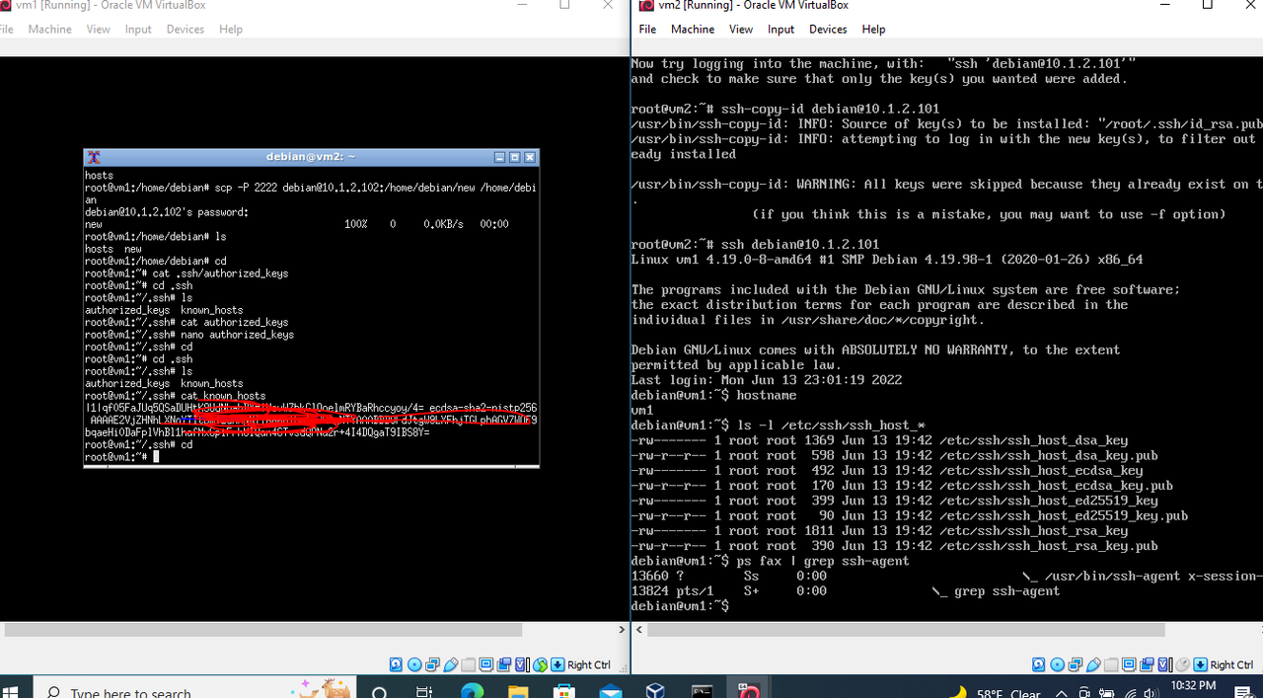Image resolution: width=1263 pixels, height=698 pixels.
Task: Open the taskbar clock showing 10:32 PM
Action: point(1194,687)
